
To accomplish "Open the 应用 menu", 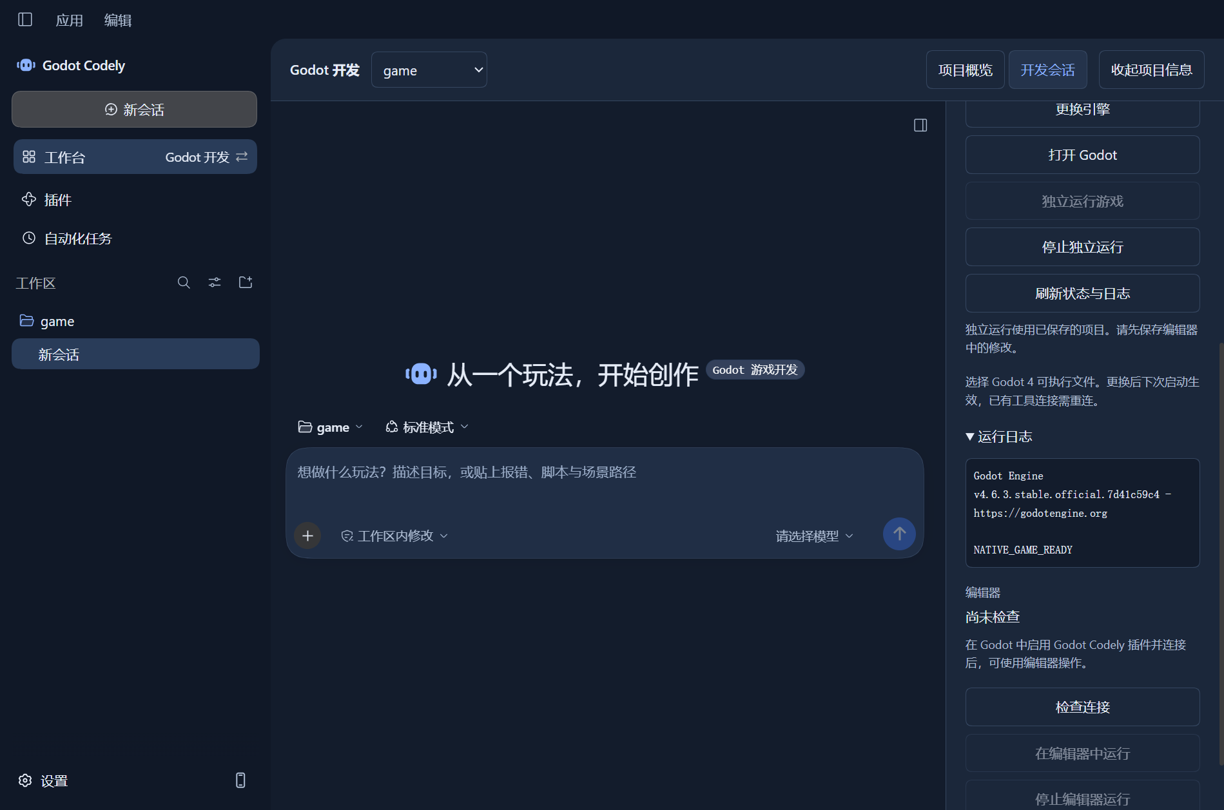I will click(x=70, y=20).
